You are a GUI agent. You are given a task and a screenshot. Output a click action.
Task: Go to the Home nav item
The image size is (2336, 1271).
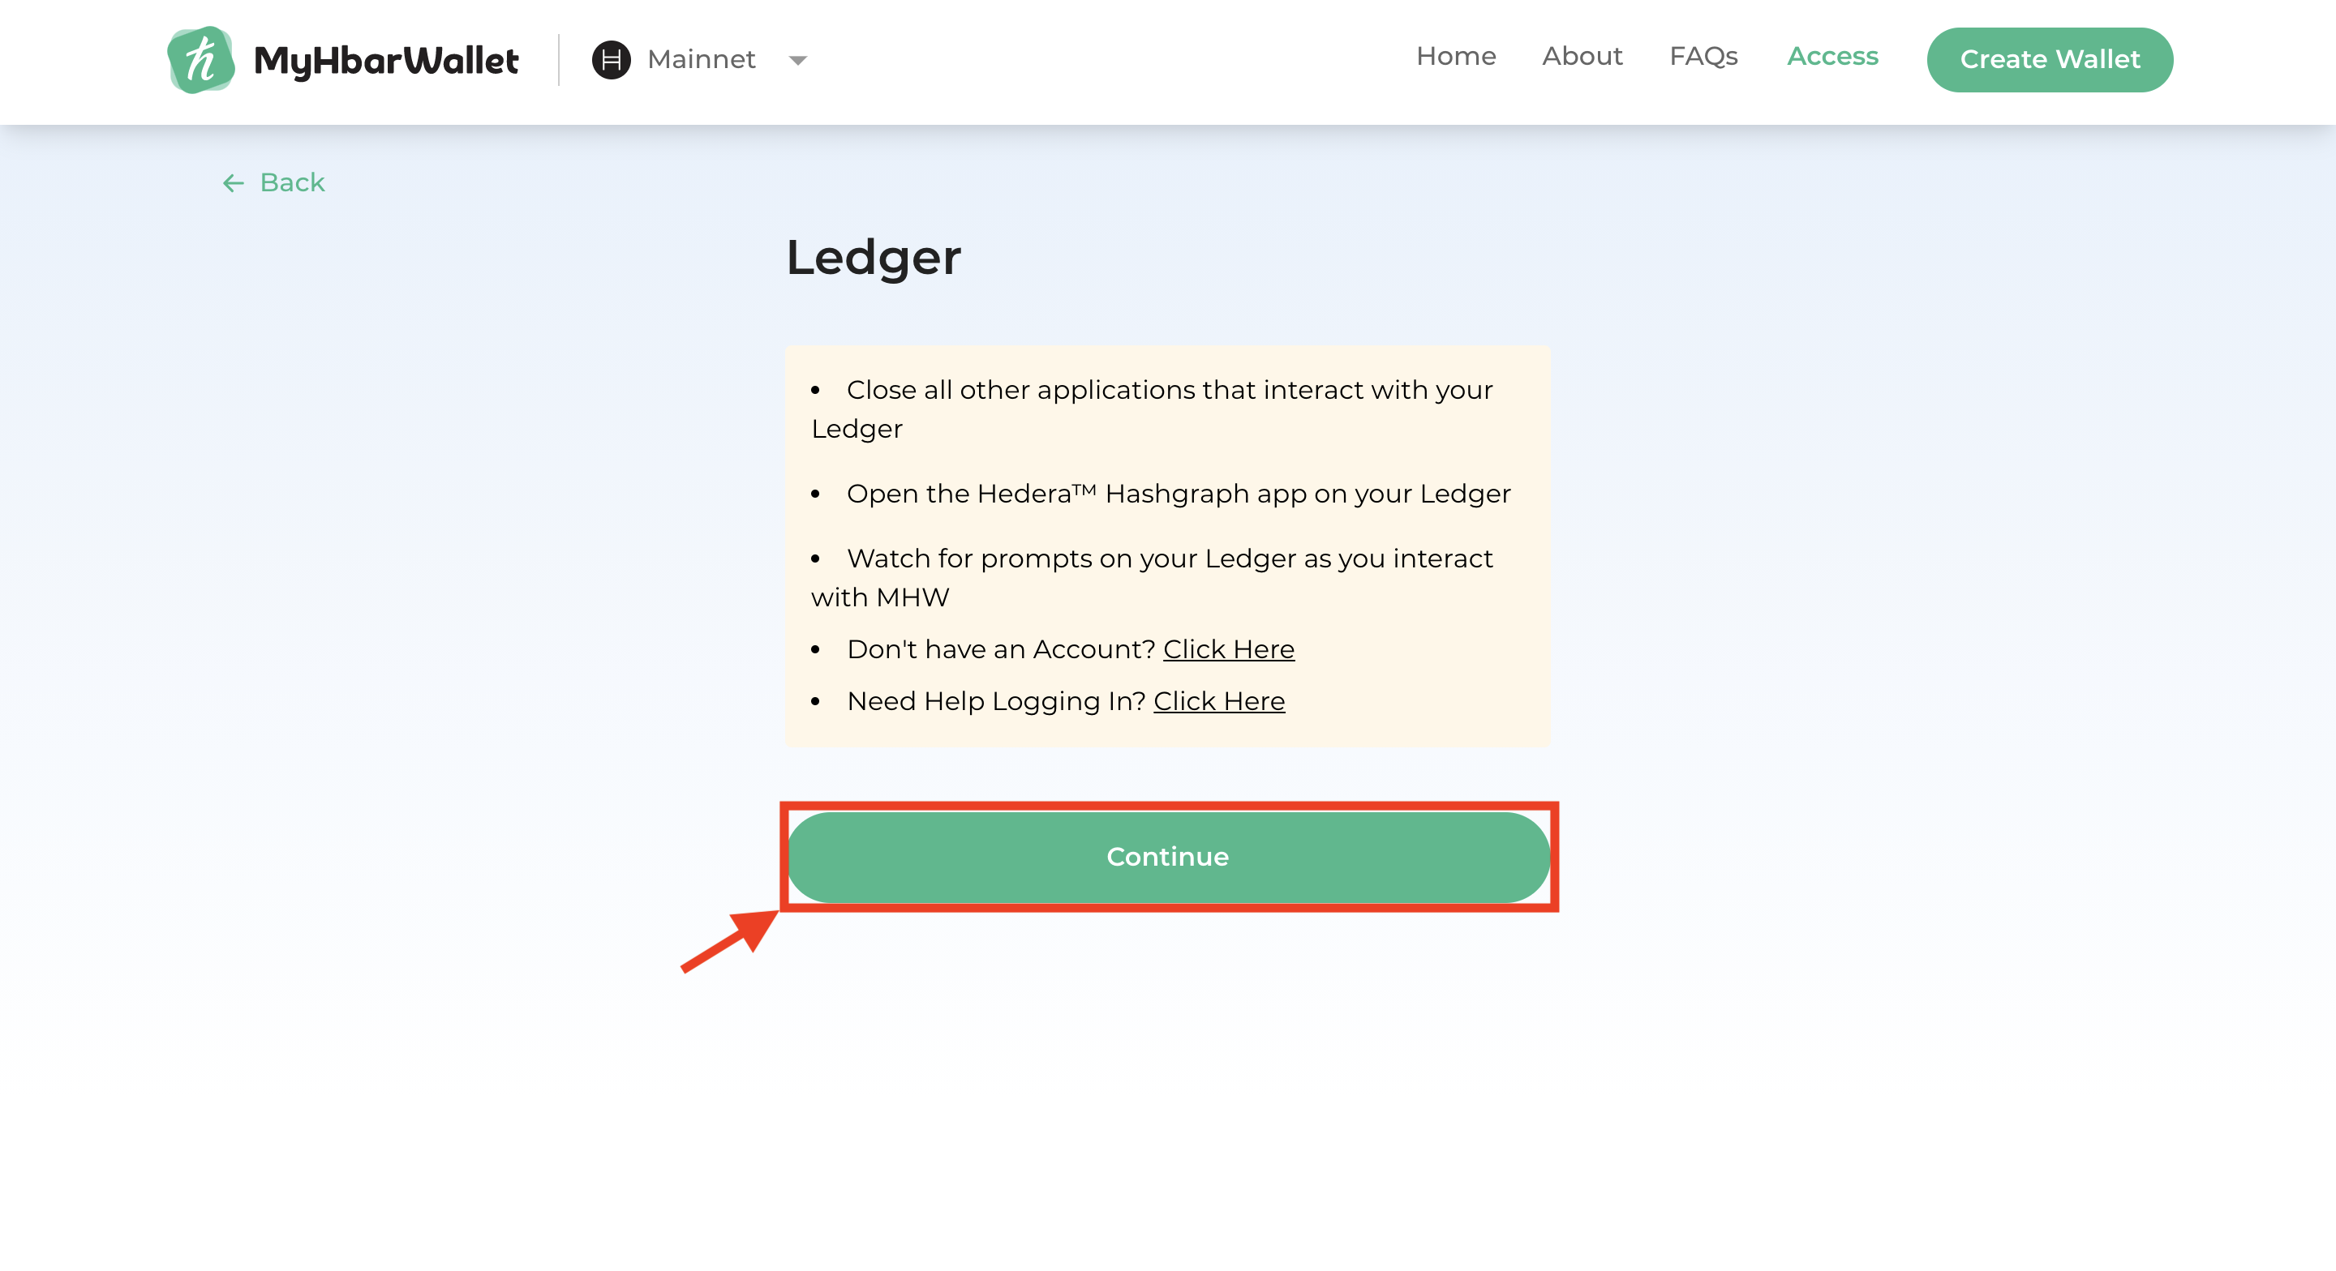1455,56
